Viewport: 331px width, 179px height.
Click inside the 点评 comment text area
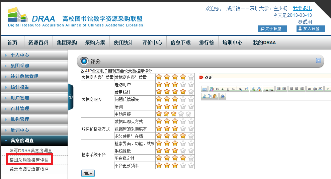click(264, 134)
